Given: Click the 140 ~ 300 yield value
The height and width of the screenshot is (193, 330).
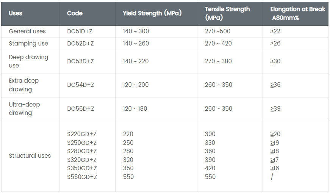Looking at the screenshot, I should pos(136,31).
